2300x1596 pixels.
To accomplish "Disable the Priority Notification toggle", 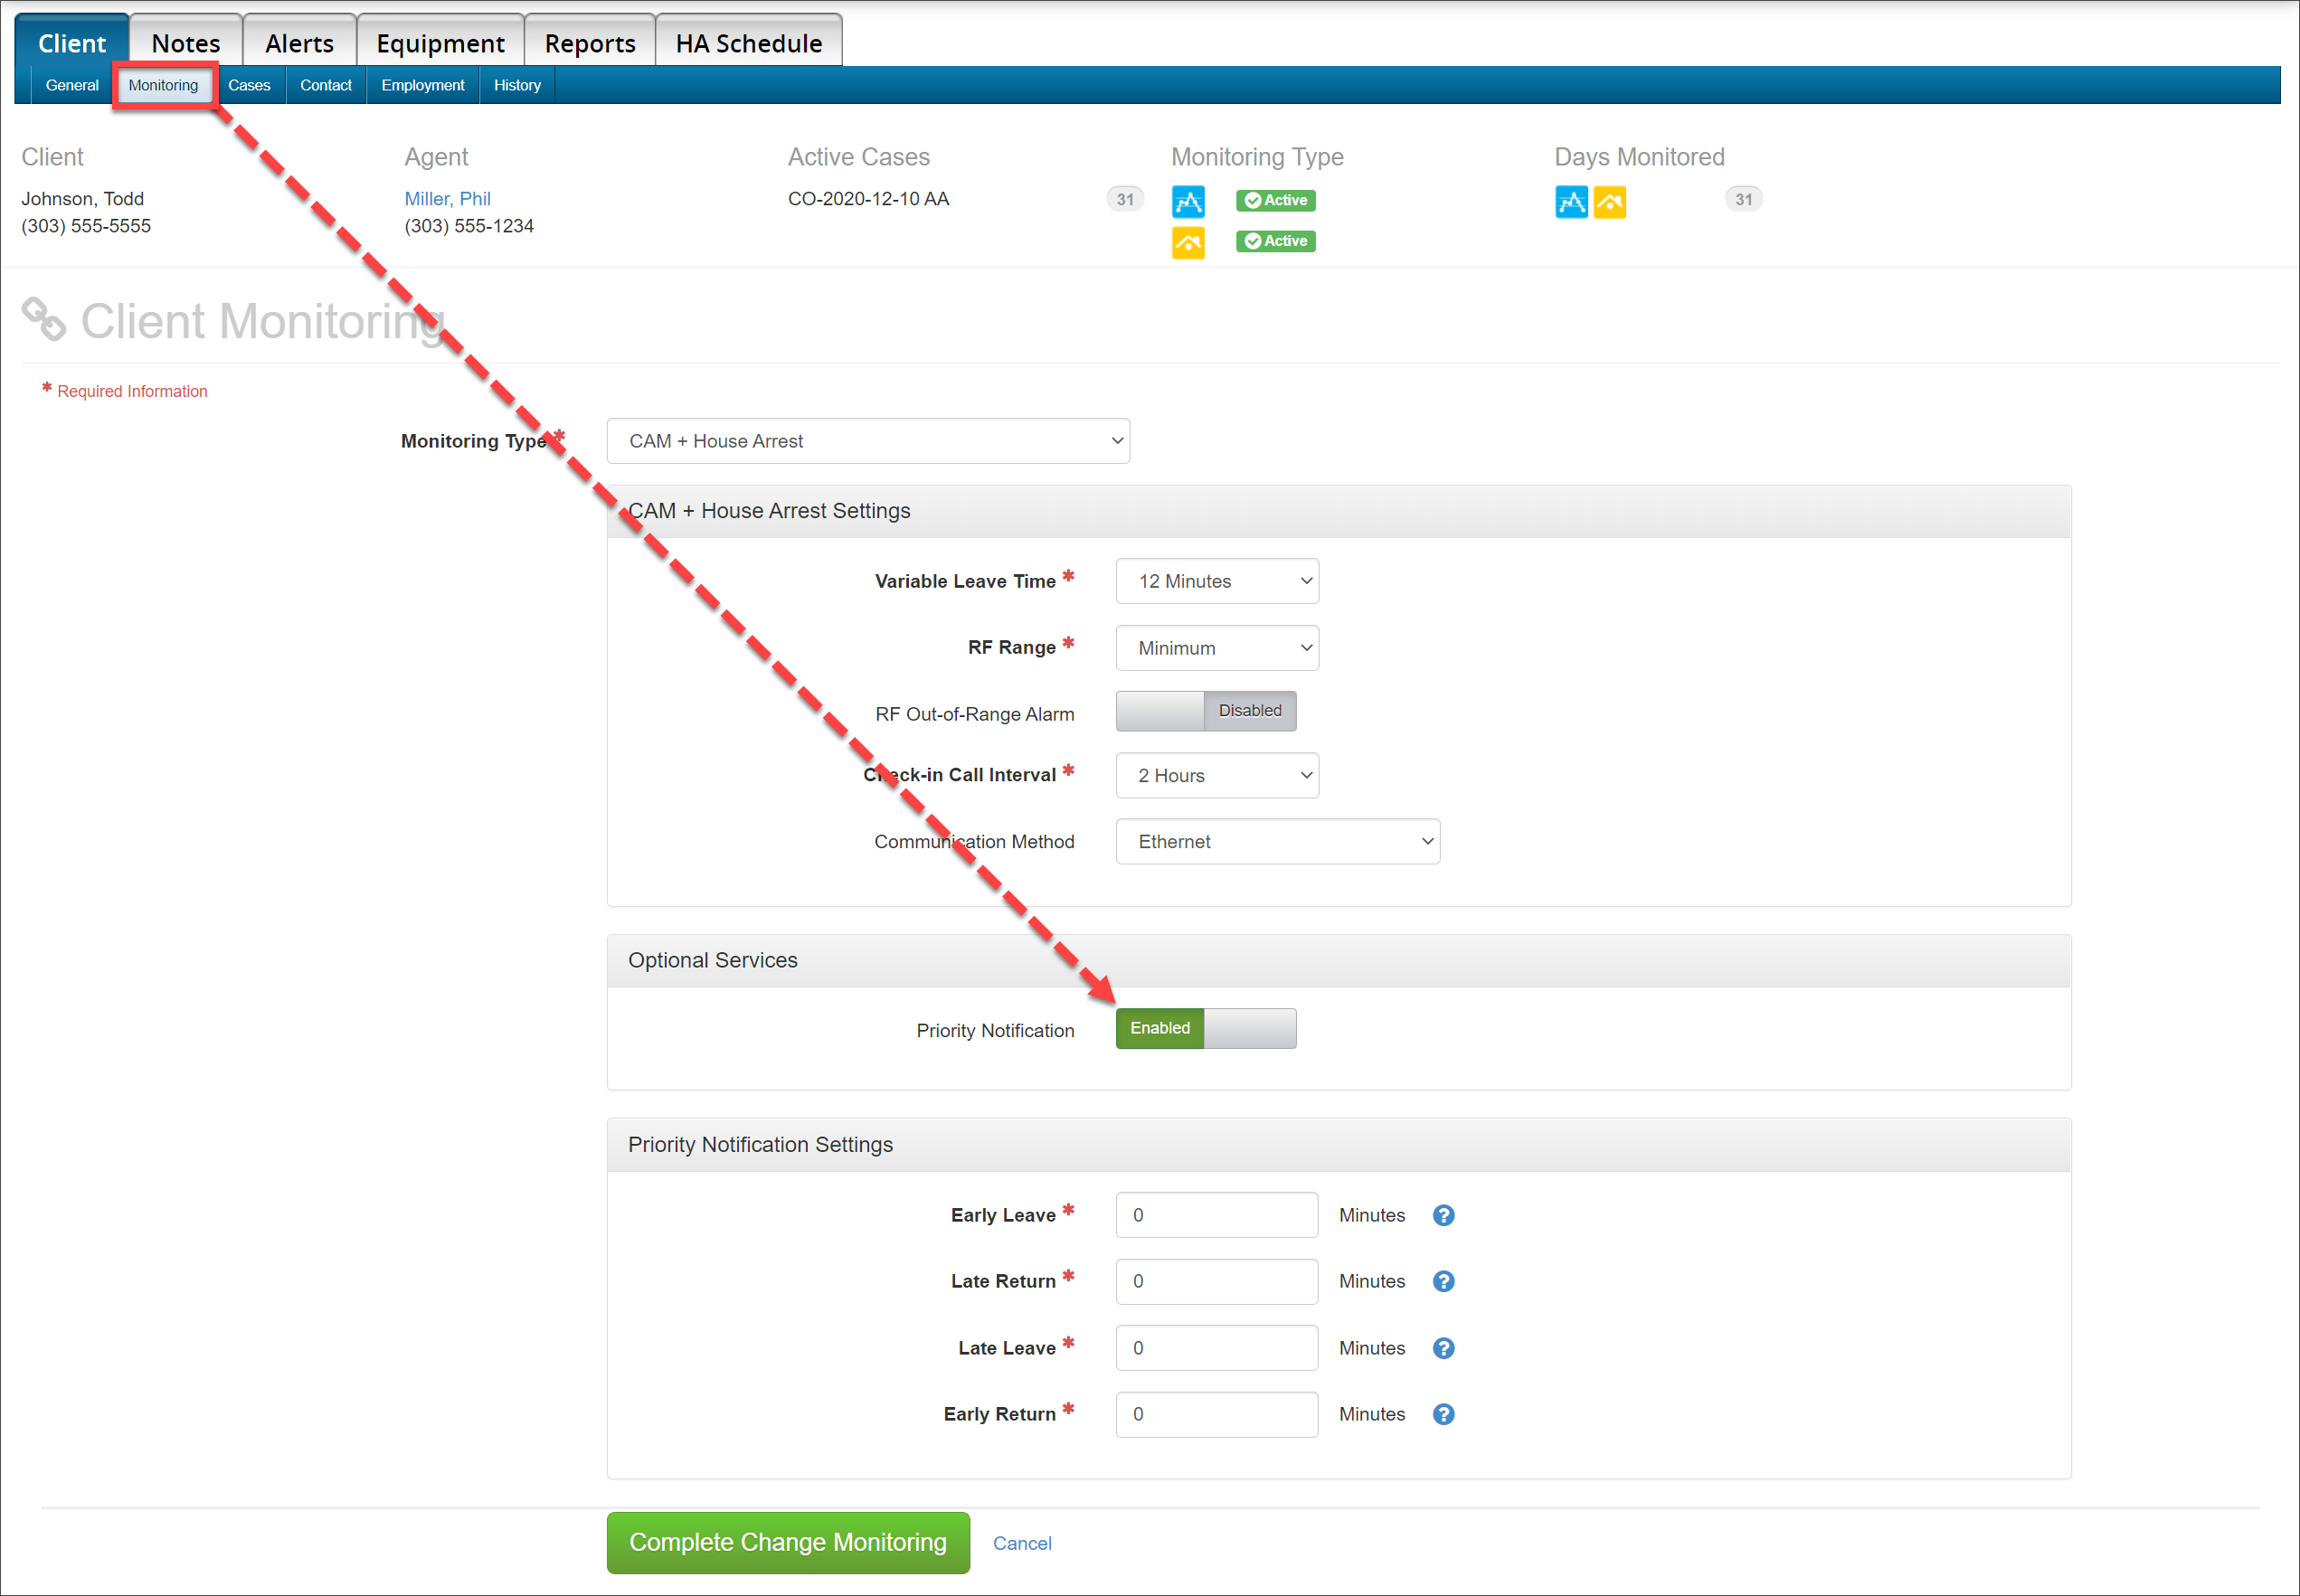I will pyautogui.click(x=1250, y=1028).
